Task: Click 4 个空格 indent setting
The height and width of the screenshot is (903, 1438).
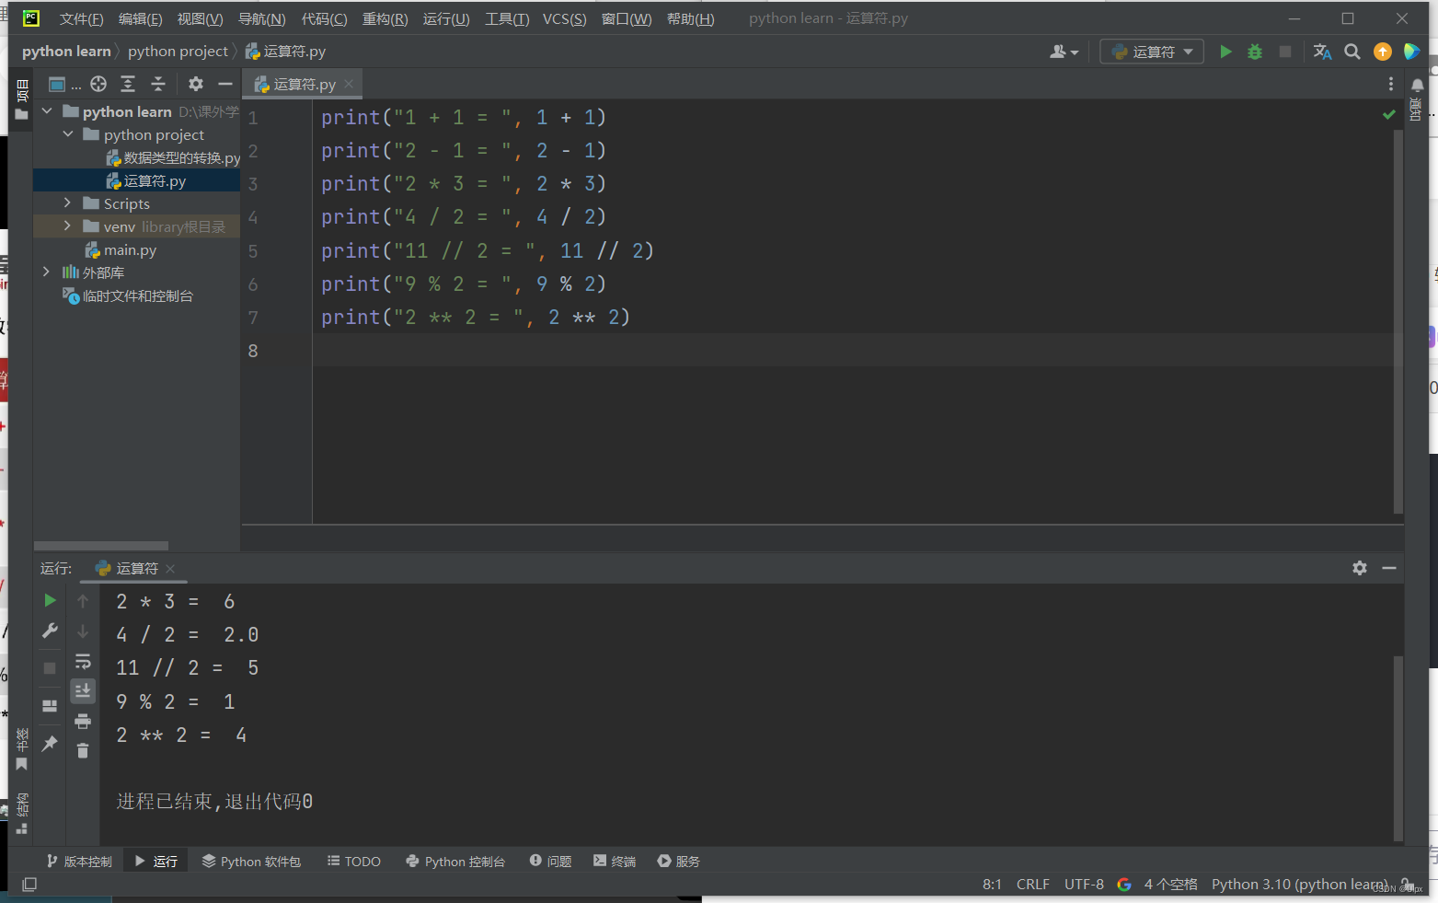Action: pyautogui.click(x=1170, y=884)
